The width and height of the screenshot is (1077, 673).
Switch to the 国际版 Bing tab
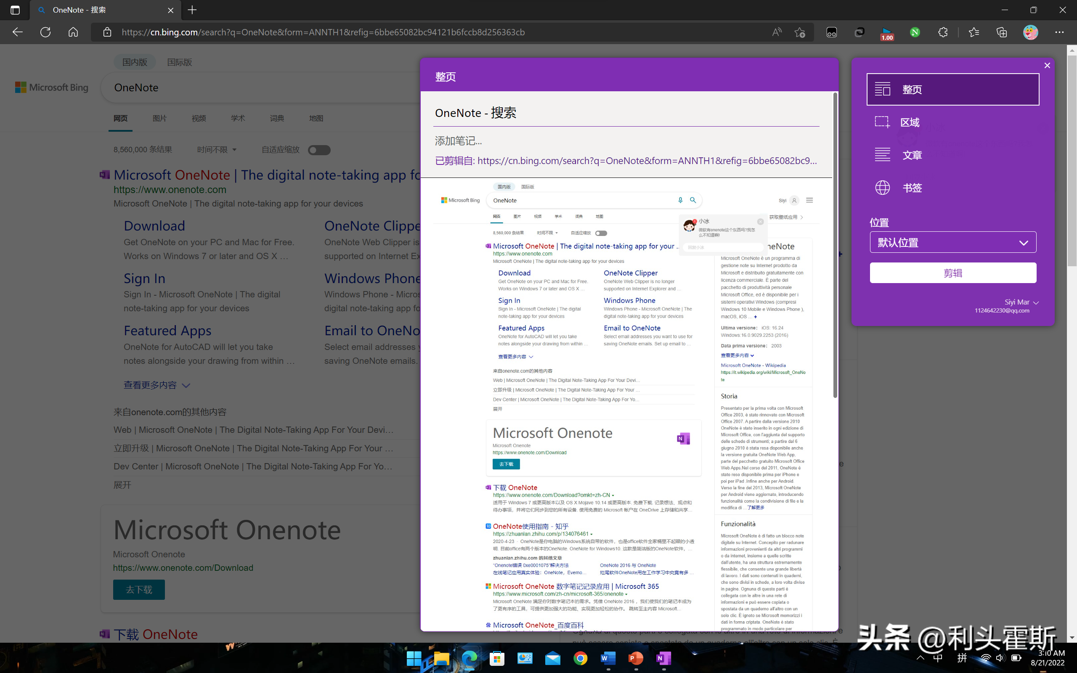(x=179, y=62)
